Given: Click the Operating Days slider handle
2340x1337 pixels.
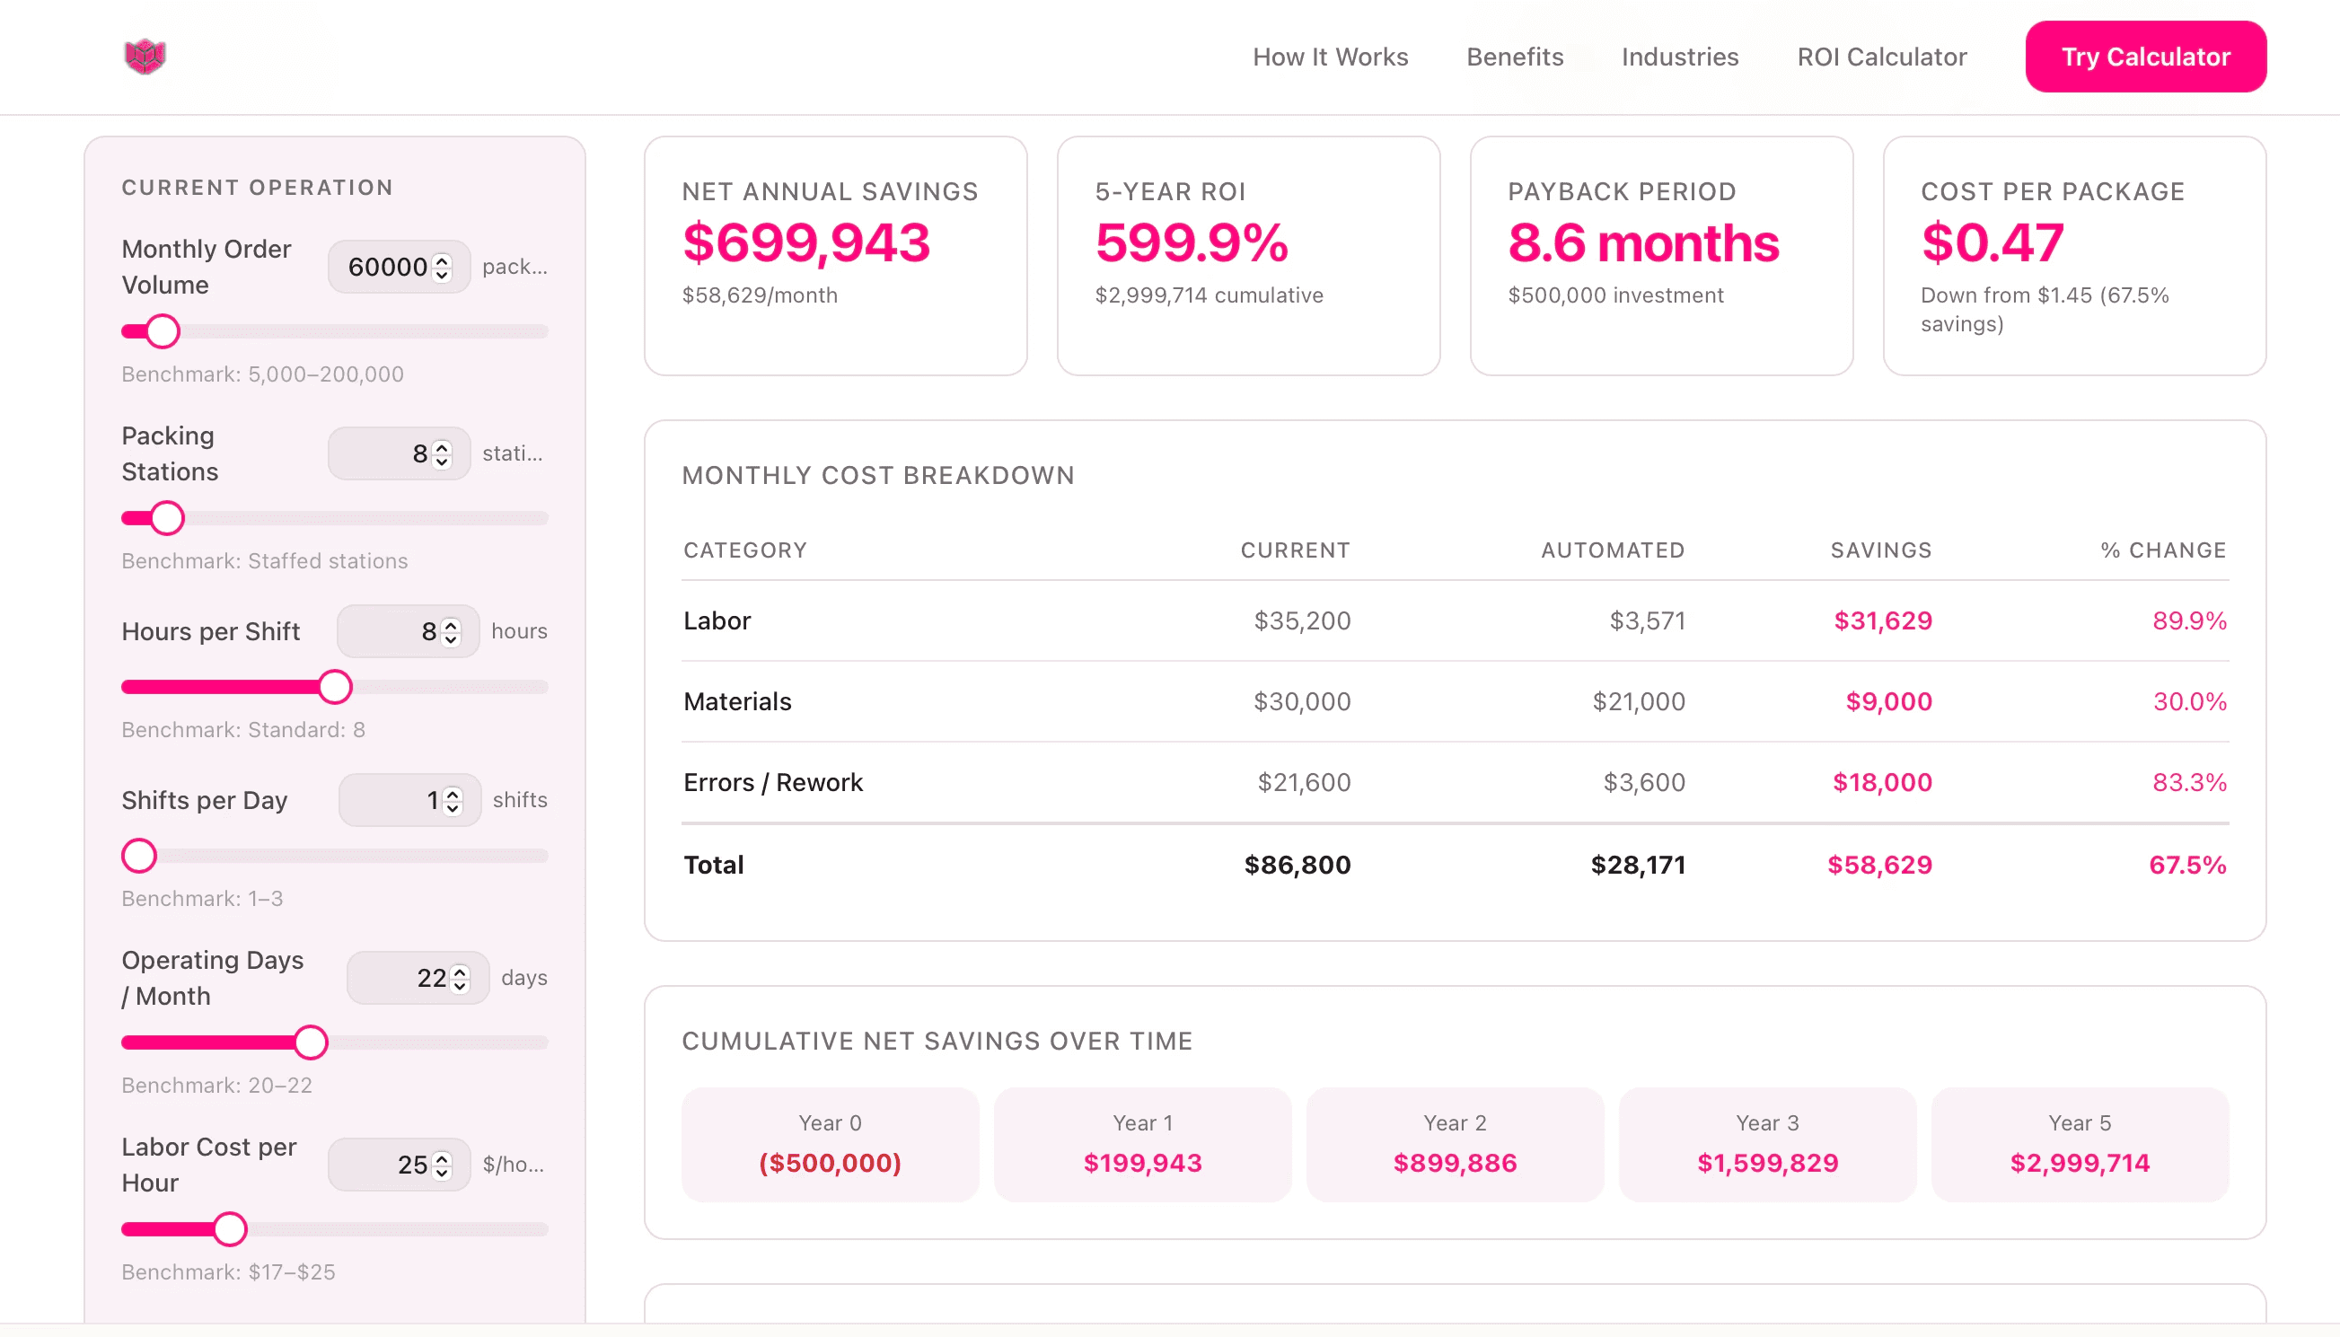Looking at the screenshot, I should click(x=311, y=1042).
